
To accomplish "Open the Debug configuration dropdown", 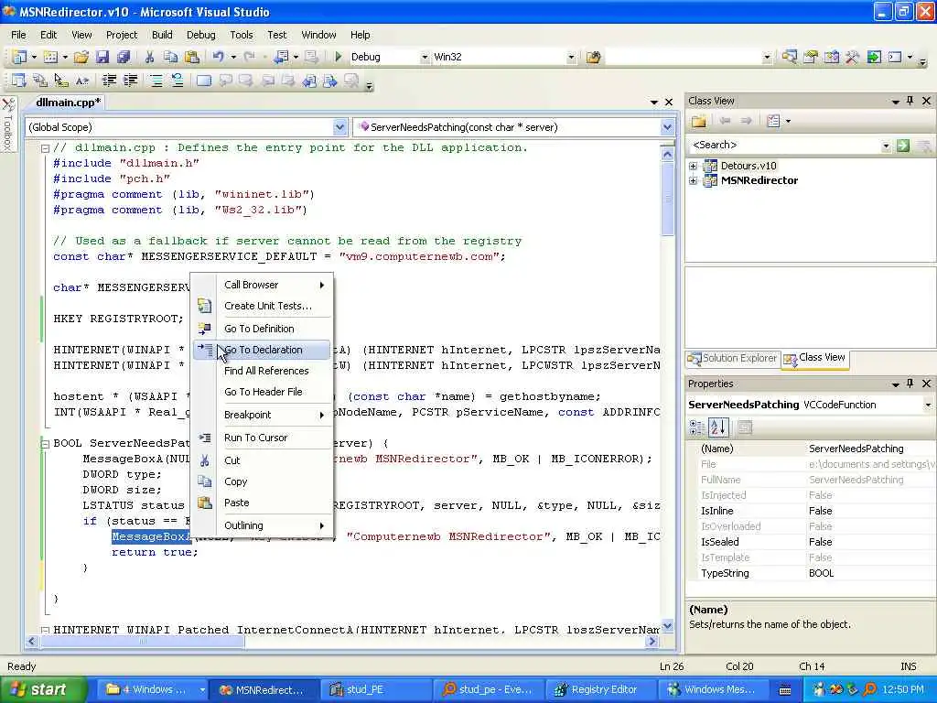I will coord(425,58).
